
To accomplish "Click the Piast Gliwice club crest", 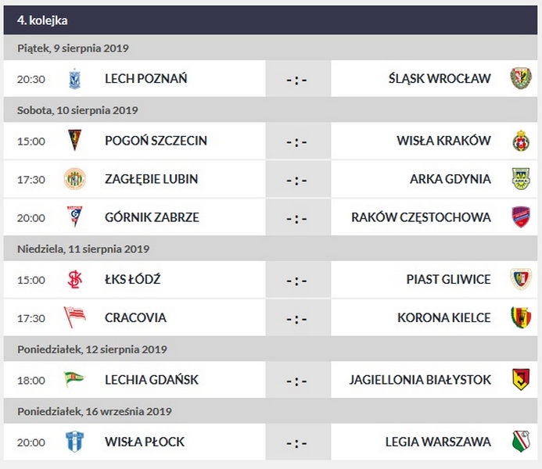I will 520,280.
